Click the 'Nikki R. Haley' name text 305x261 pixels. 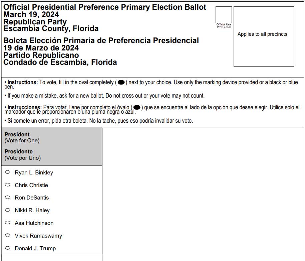(x=32, y=210)
